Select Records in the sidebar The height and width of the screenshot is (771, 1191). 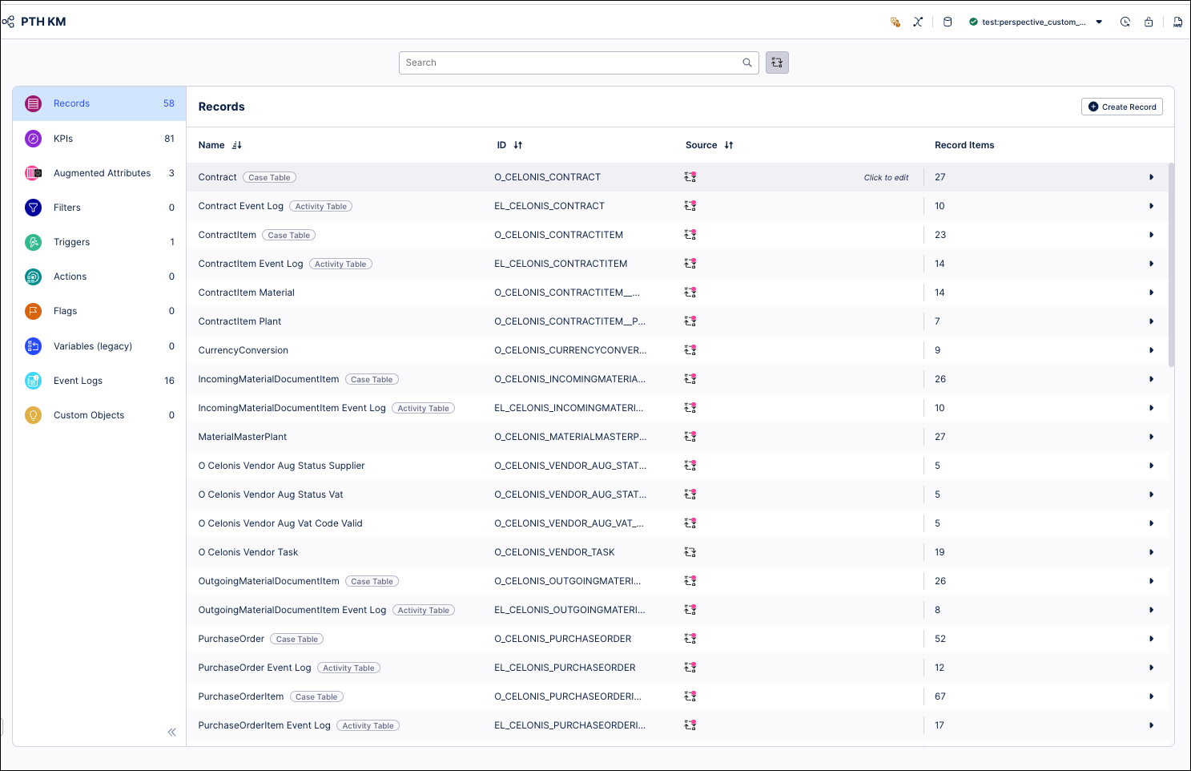[99, 103]
